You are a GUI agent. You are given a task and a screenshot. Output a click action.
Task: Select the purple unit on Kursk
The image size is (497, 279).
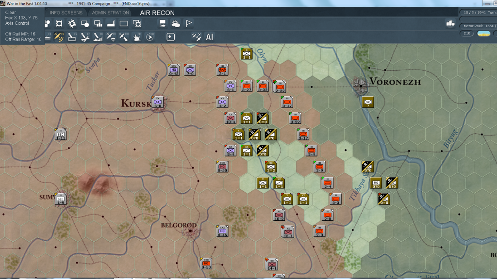157,102
